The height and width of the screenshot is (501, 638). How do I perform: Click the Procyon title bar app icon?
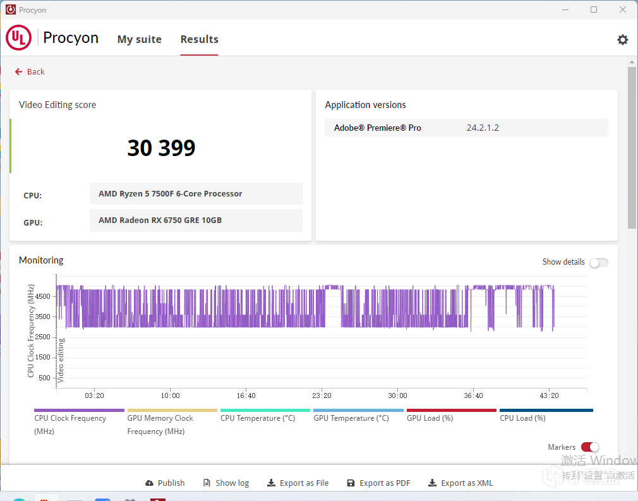pyautogui.click(x=11, y=9)
